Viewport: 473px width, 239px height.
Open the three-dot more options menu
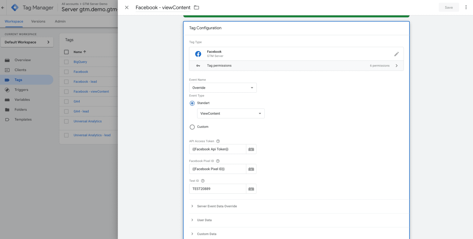466,7
